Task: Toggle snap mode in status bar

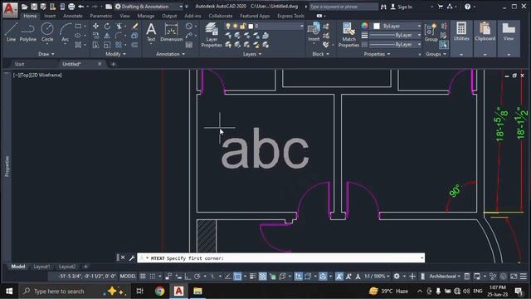Action: pos(153,277)
